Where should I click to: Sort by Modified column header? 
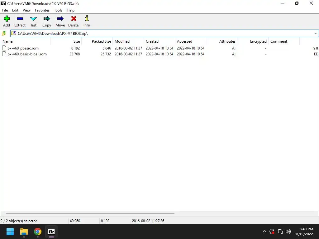click(x=128, y=41)
